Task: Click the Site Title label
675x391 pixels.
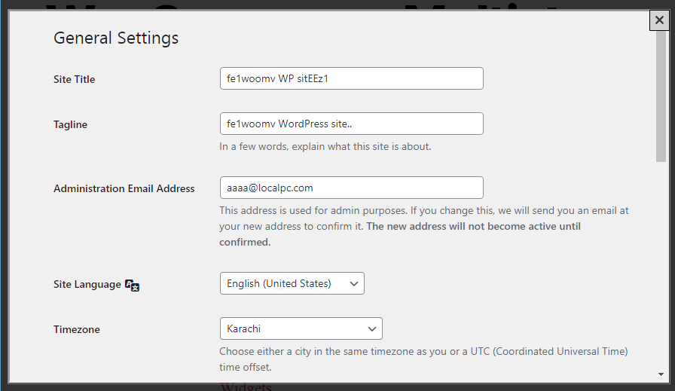Action: pyautogui.click(x=75, y=80)
